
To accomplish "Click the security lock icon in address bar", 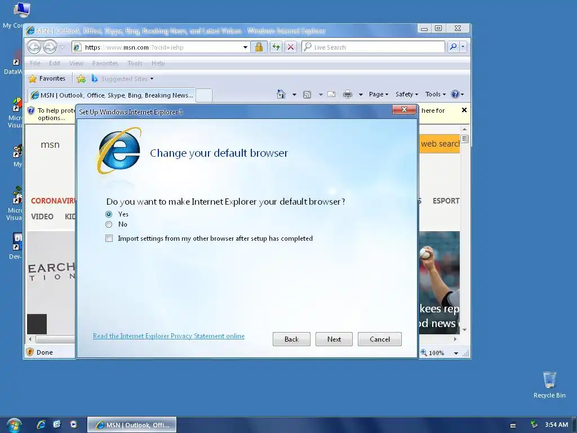I will pyautogui.click(x=259, y=47).
